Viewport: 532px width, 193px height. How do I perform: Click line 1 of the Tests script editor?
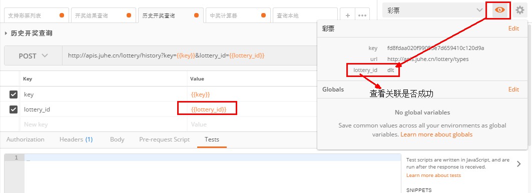tap(212, 157)
